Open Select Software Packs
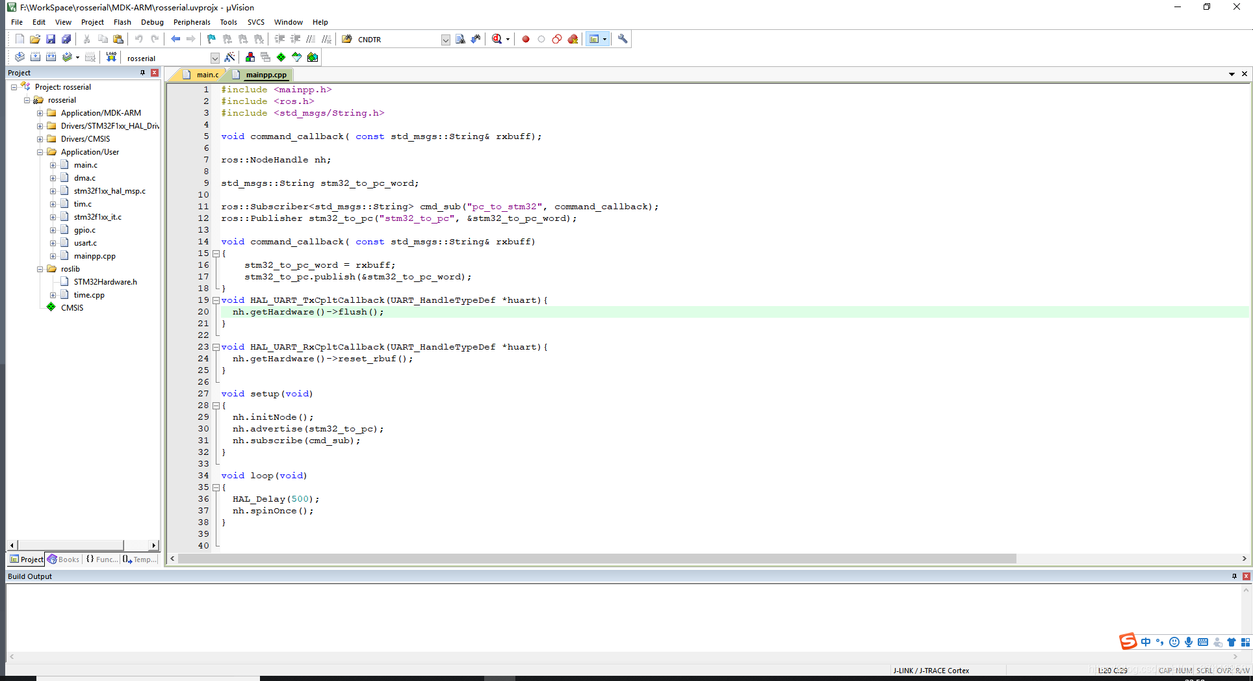 click(296, 57)
